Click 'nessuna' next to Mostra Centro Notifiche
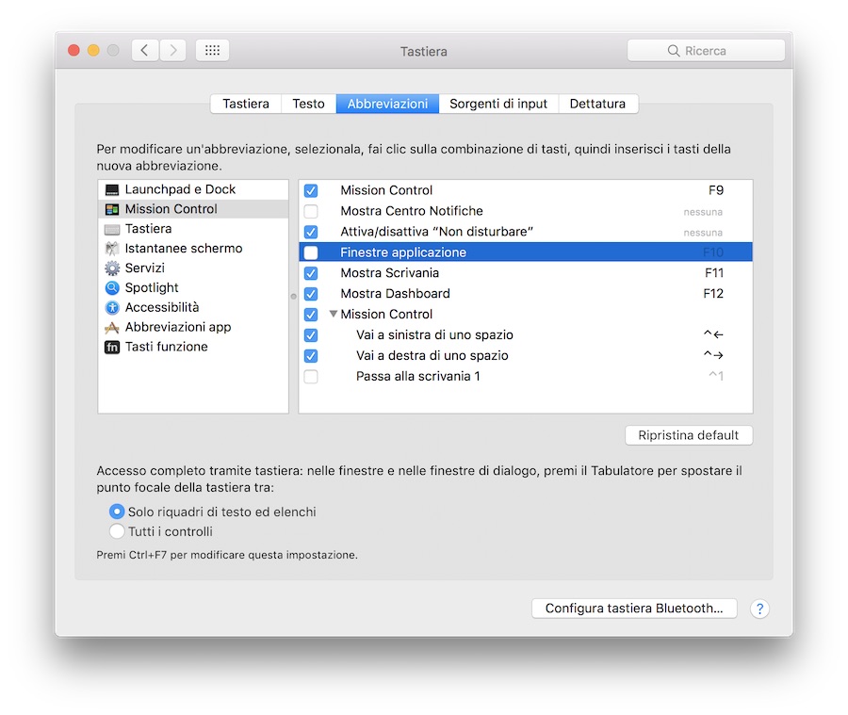 click(703, 212)
